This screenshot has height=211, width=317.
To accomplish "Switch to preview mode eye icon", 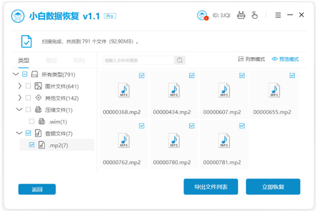I will 274,59.
